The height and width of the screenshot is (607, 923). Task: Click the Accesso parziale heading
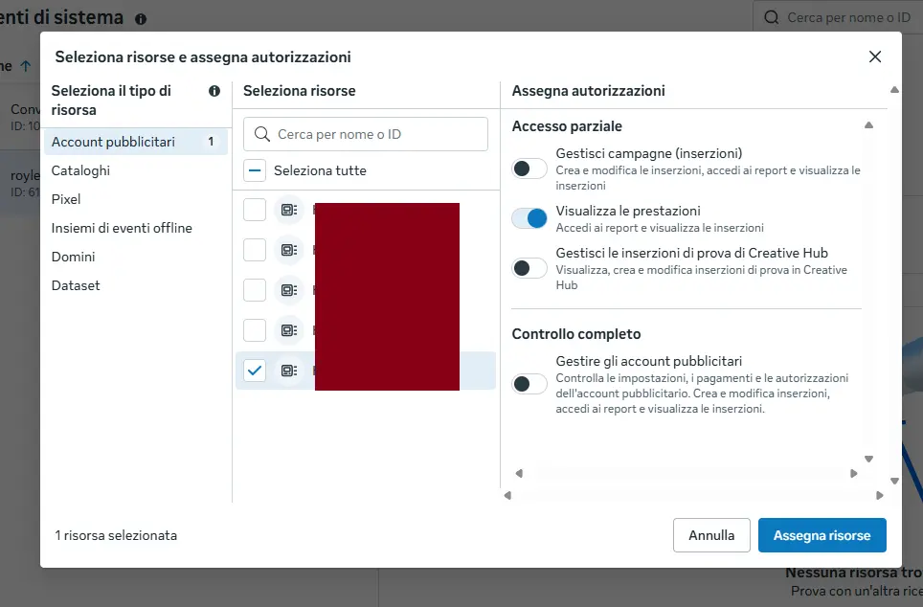(x=566, y=126)
